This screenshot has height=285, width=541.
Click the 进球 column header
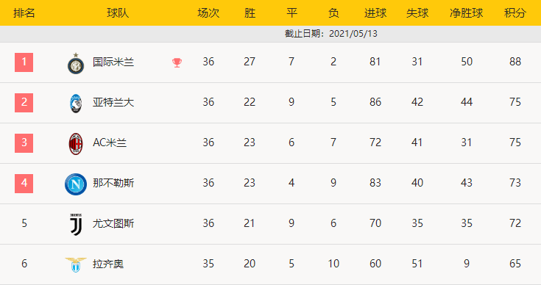coord(375,13)
